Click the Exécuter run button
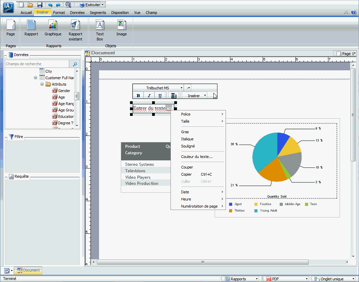359x282 pixels. pos(90,4)
